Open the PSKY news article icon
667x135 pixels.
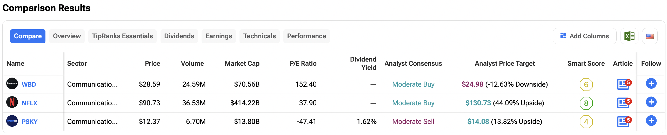coord(623,122)
